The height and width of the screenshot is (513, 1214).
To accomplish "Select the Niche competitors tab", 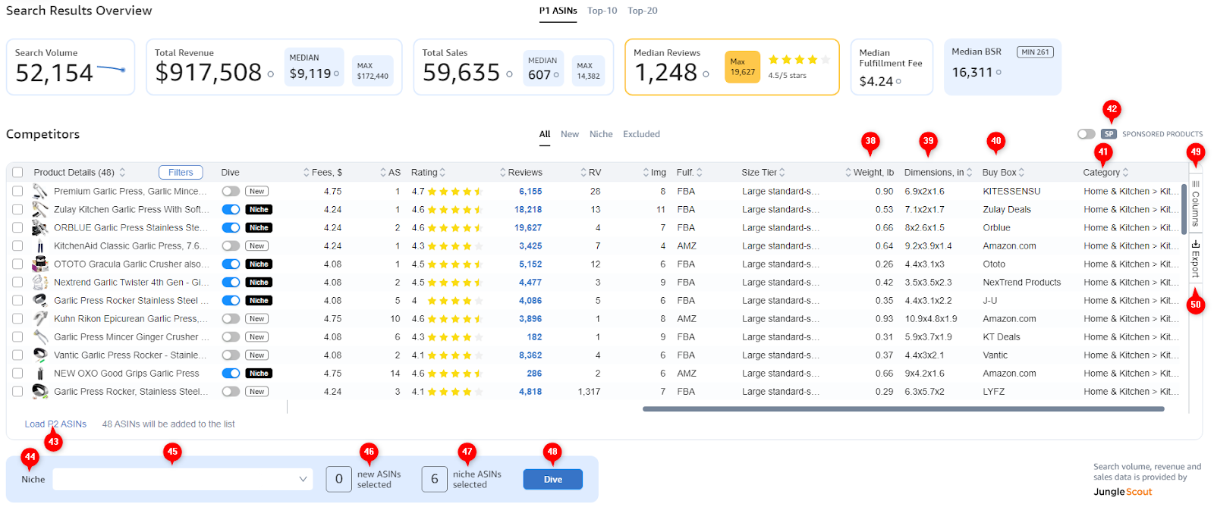I will point(601,134).
